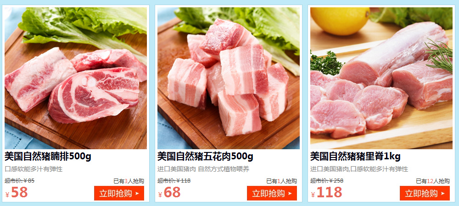Click description 进口美国猪肉 自然方式植物喂养
The height and width of the screenshot is (206, 459).
pos(203,169)
